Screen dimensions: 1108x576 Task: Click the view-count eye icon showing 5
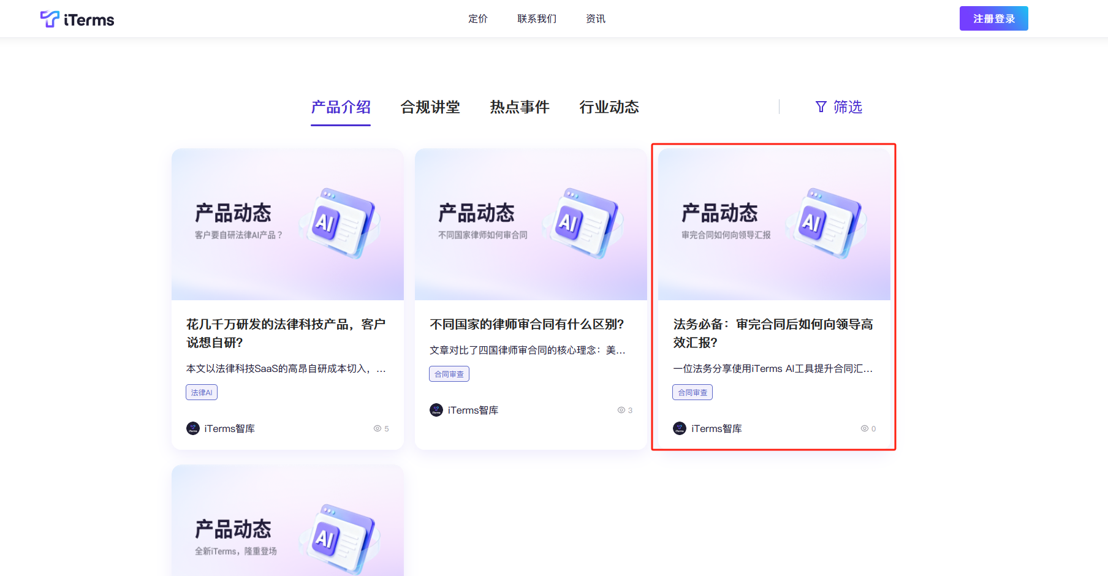click(x=378, y=428)
